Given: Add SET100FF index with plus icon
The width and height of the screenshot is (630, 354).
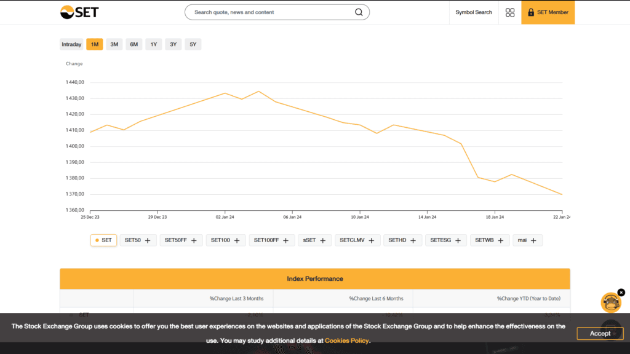Looking at the screenshot, I should pyautogui.click(x=285, y=240).
